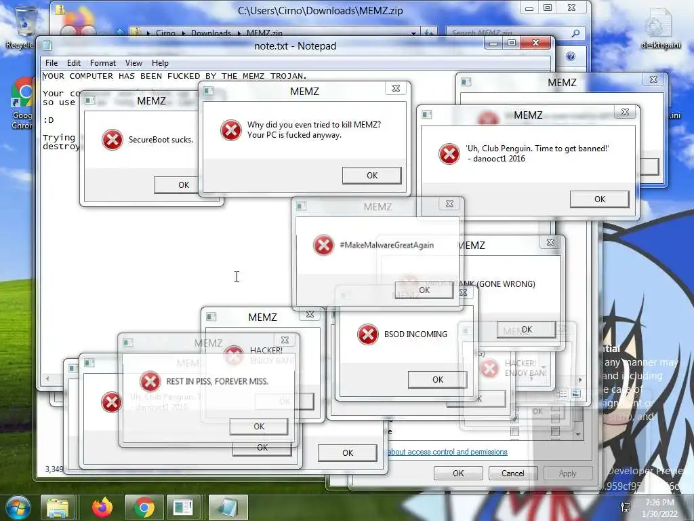Maximize the MEMZ.zip Explorer window

pyautogui.click(x=548, y=7)
